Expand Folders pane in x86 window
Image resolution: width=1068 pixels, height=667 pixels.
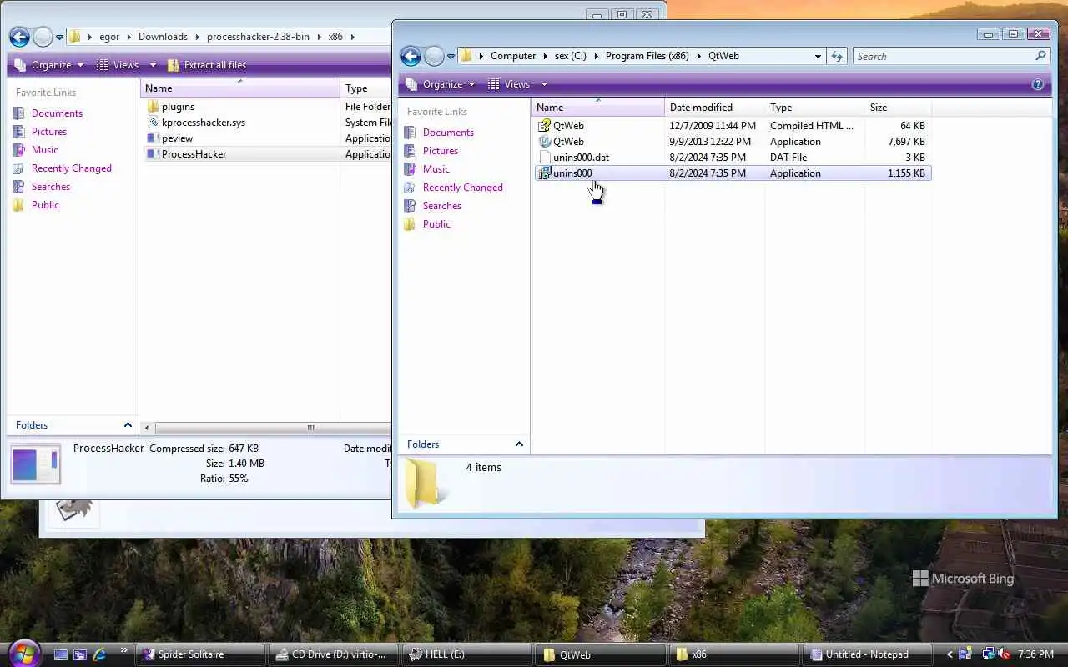pyautogui.click(x=128, y=425)
